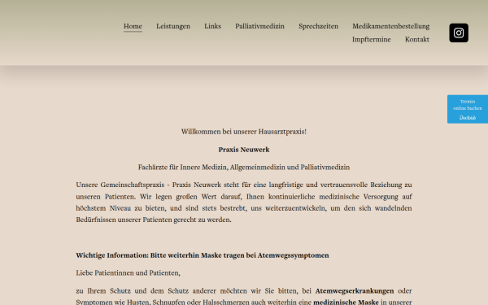
Task: Click the Termin online buchen button
Action: (x=468, y=109)
